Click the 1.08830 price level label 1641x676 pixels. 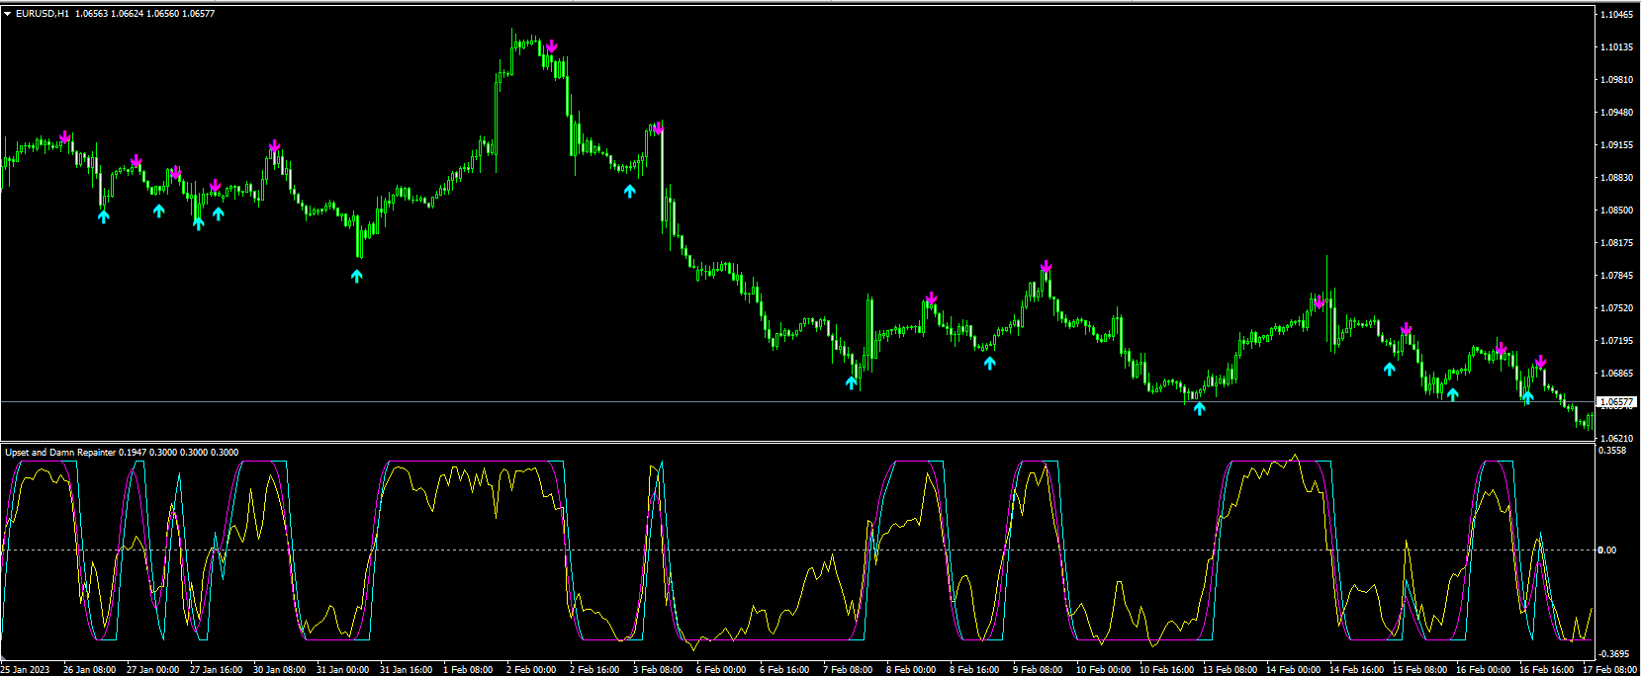pos(1616,178)
